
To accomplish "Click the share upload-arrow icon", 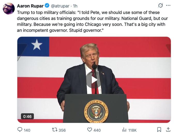I will tap(168, 130).
